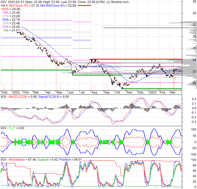Screen dimensions: 197x189
Task: Click the 2023 year marker on the time axis
Action: click(x=153, y=92)
